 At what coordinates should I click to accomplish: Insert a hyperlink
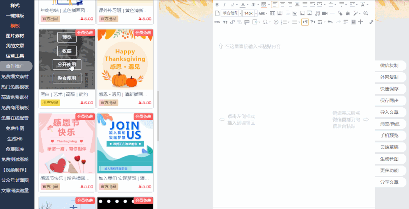tap(232, 22)
